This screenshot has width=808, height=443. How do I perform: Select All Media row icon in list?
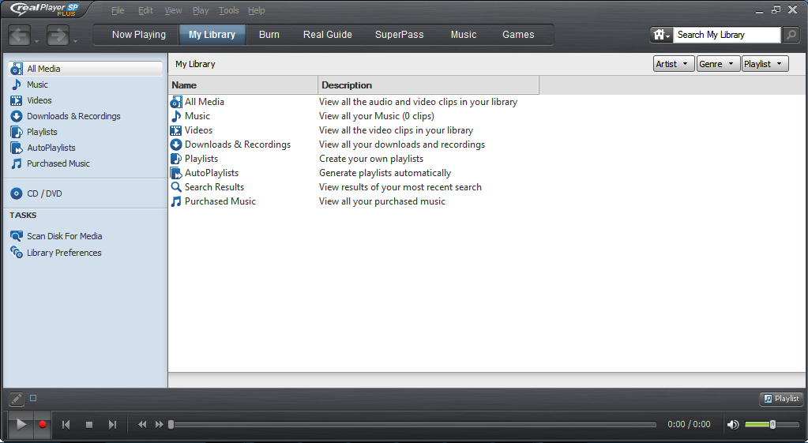pyautogui.click(x=176, y=102)
